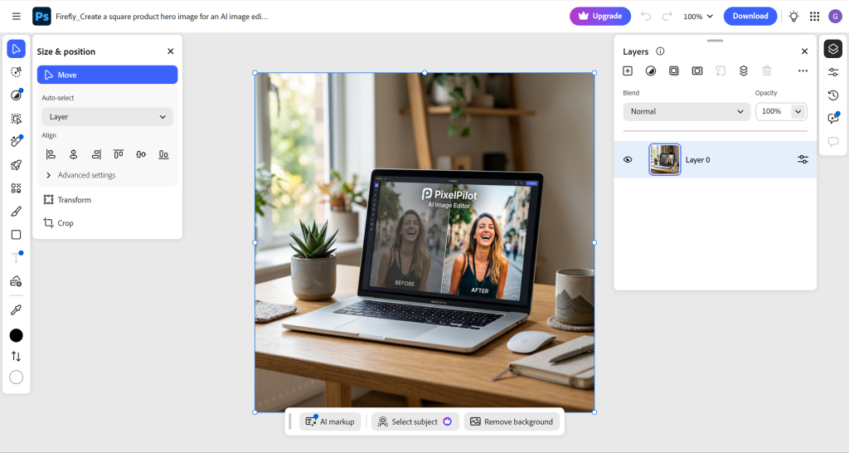Screen dimensions: 849x453
Task: Open the Opacity dropdown arrow
Action: coord(798,112)
